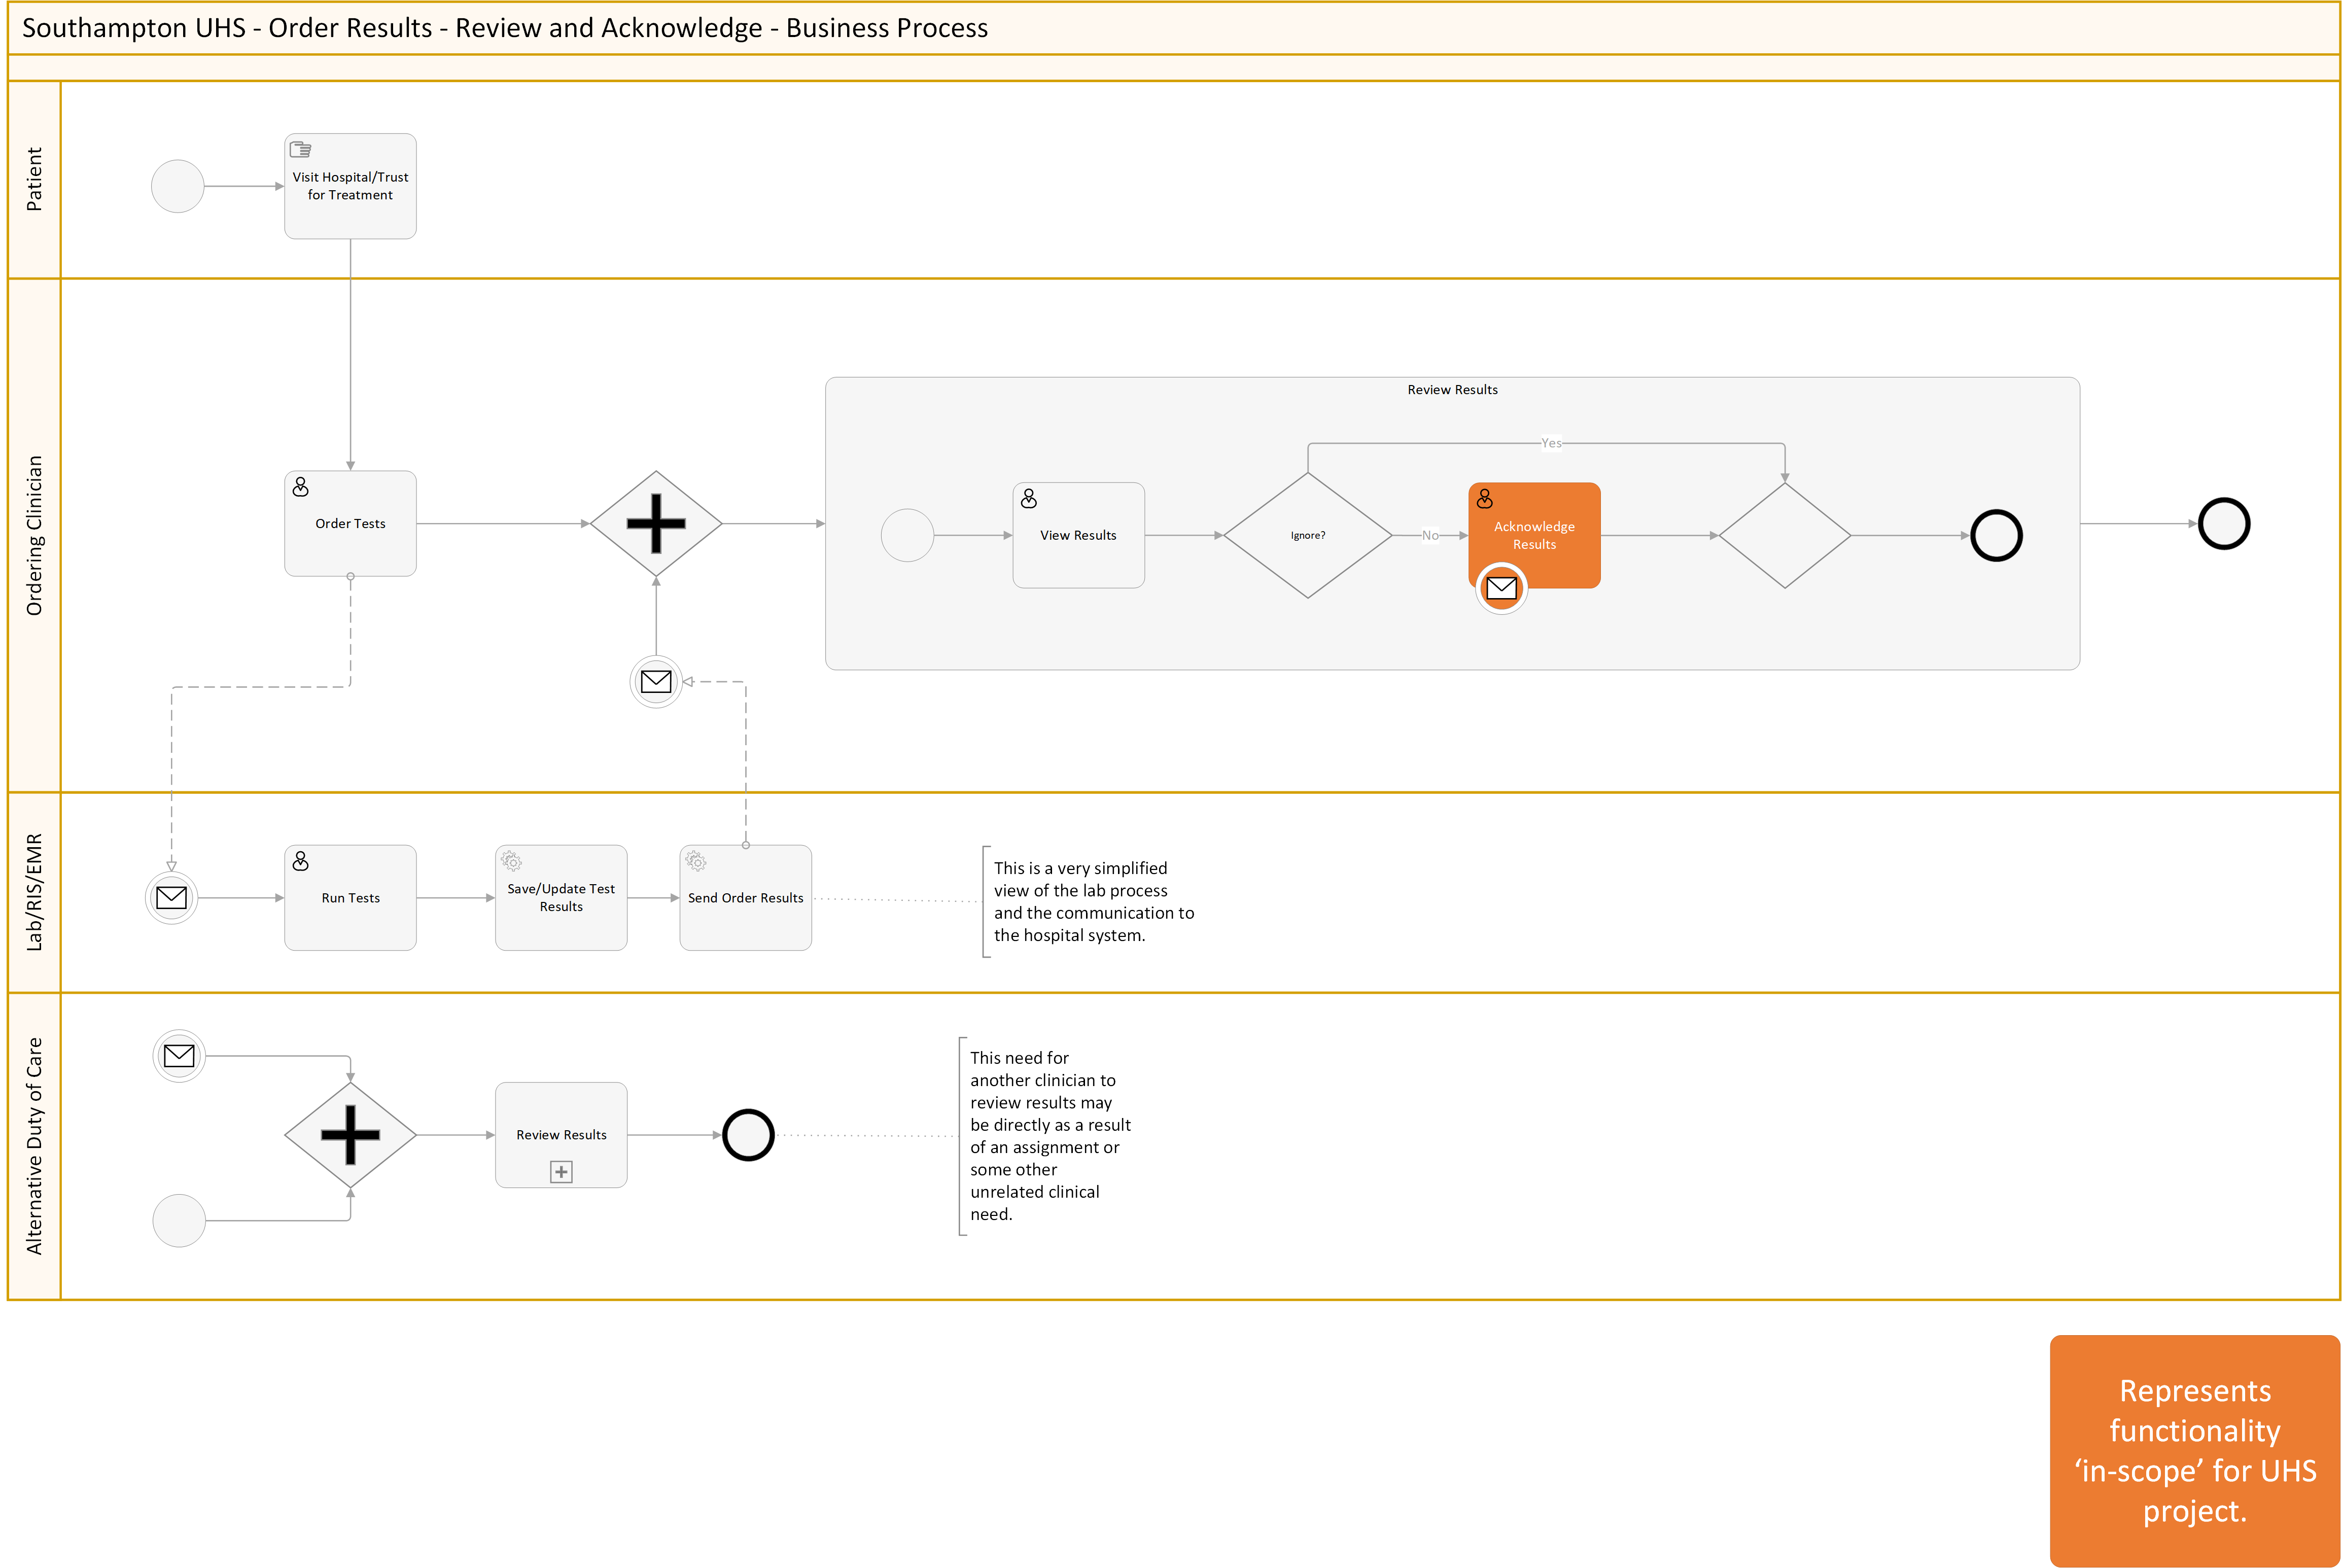Click the Yes flow label
The width and height of the screenshot is (2342, 1568).
[1551, 443]
